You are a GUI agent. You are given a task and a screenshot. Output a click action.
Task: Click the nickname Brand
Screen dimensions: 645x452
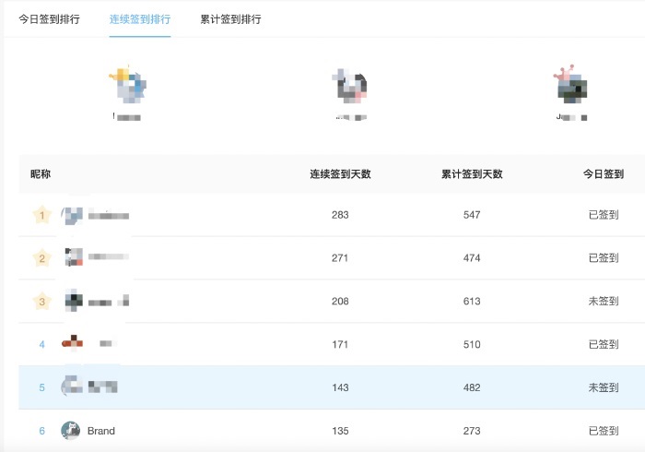(101, 431)
